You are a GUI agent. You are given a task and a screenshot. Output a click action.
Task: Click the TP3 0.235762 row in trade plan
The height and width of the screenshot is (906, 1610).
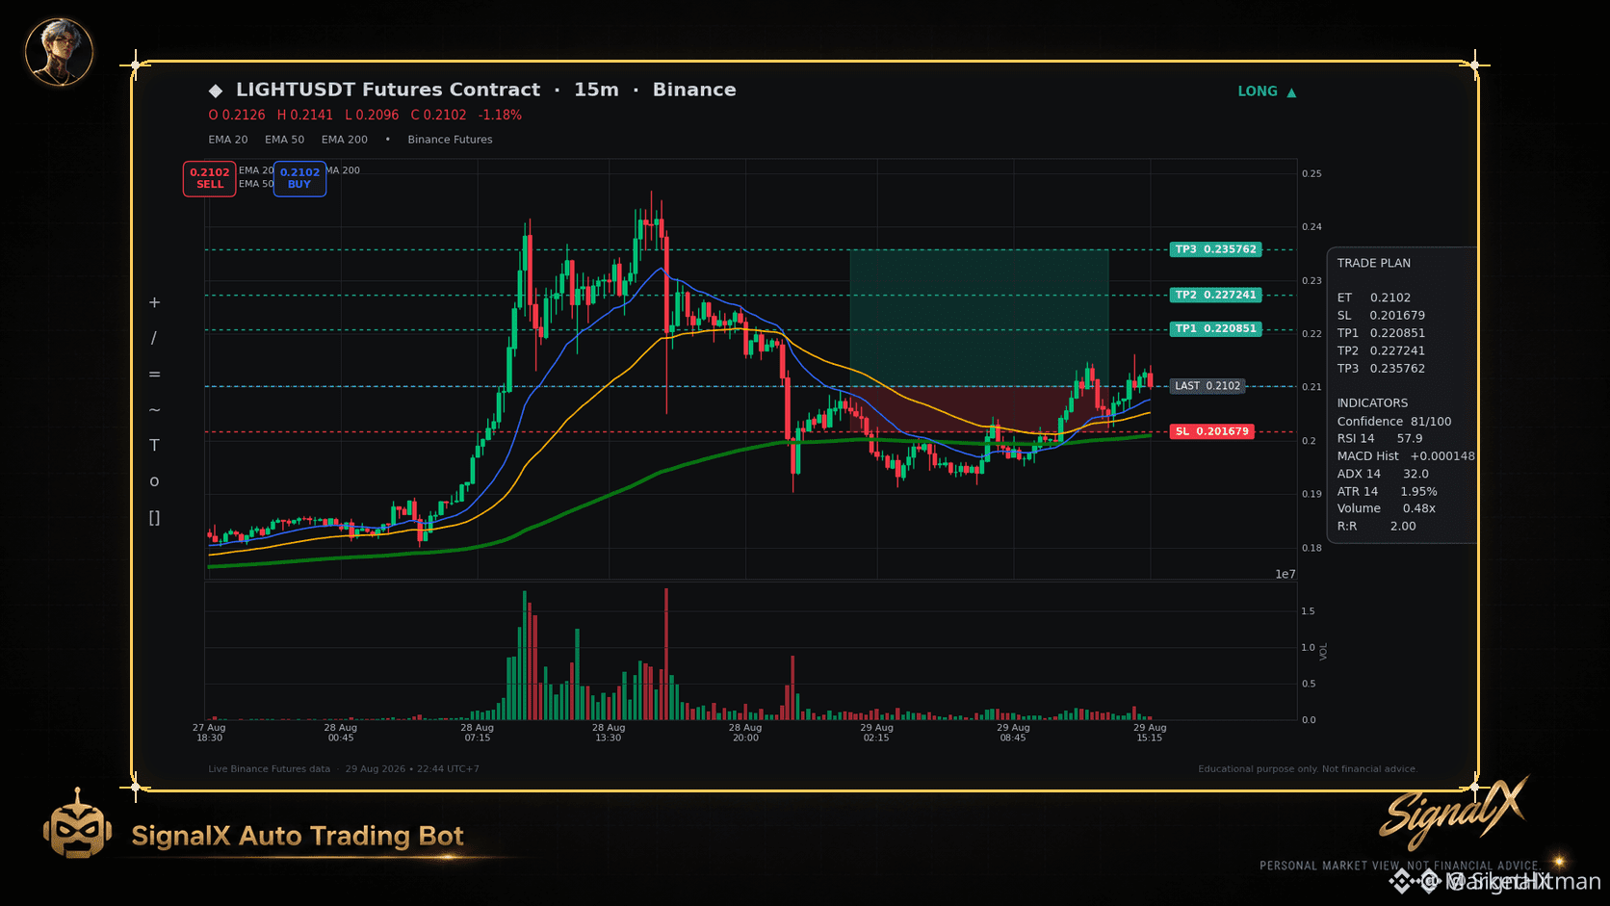click(x=1381, y=369)
